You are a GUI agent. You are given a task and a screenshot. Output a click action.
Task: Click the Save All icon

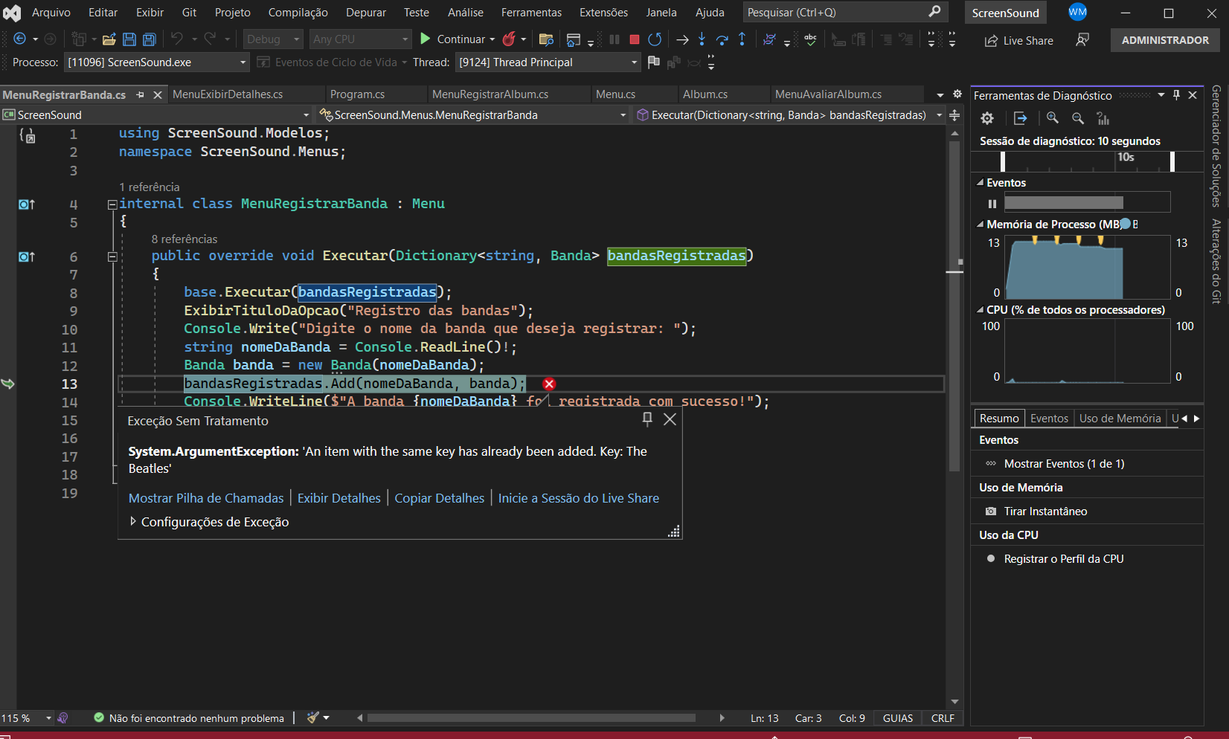point(149,39)
